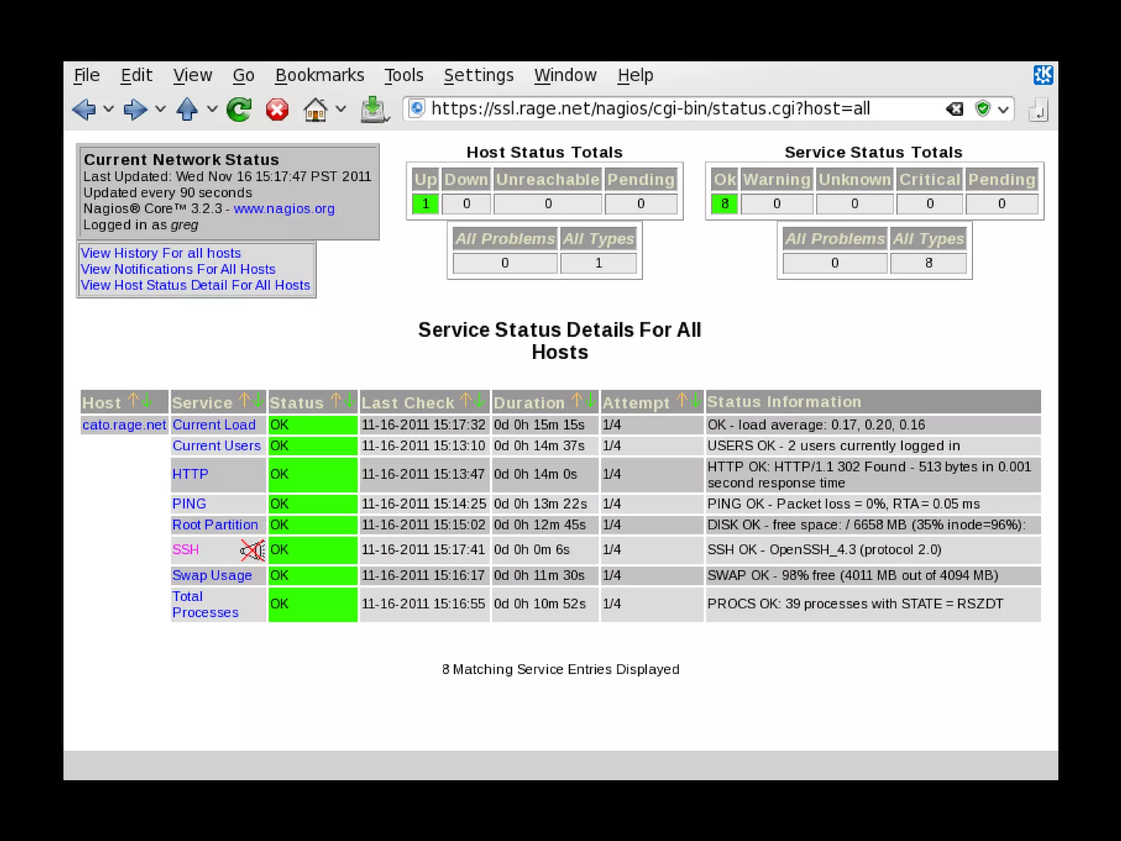This screenshot has width=1121, height=841.
Task: Click the Forward navigation arrow icon
Action: [135, 109]
